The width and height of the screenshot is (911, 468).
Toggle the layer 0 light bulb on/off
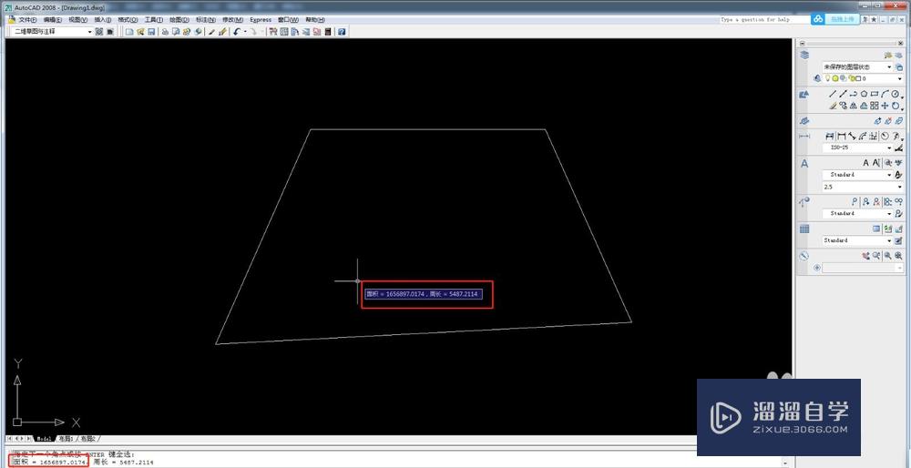pos(828,78)
